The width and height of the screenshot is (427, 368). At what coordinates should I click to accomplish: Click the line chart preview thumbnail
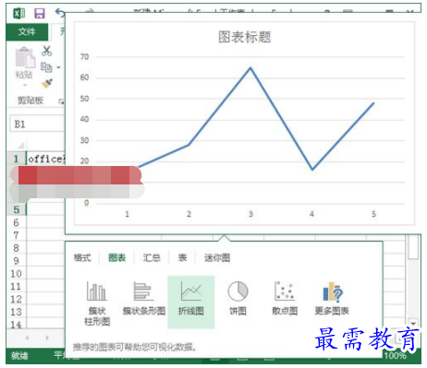point(245,124)
